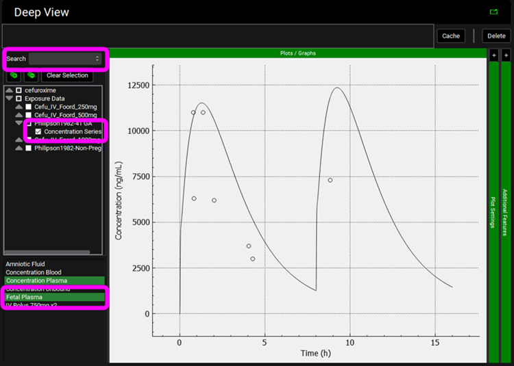Click the green remove-selection icon button

(x=31, y=75)
